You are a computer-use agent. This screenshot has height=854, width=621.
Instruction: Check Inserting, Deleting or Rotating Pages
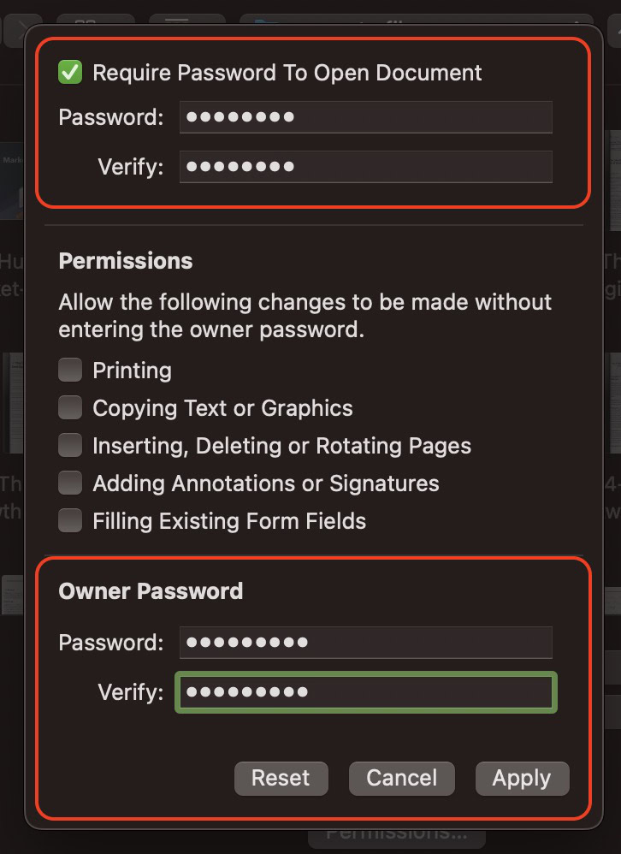click(70, 446)
